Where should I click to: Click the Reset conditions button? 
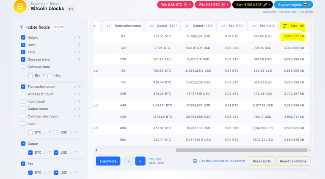coord(293,161)
